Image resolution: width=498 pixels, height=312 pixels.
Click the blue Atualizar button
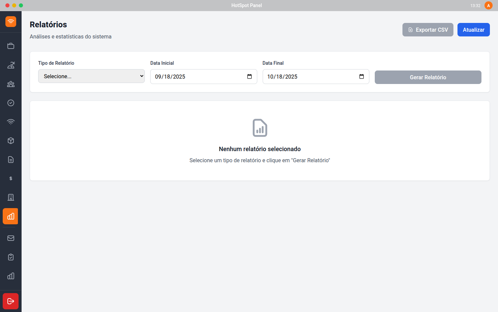[x=473, y=30]
